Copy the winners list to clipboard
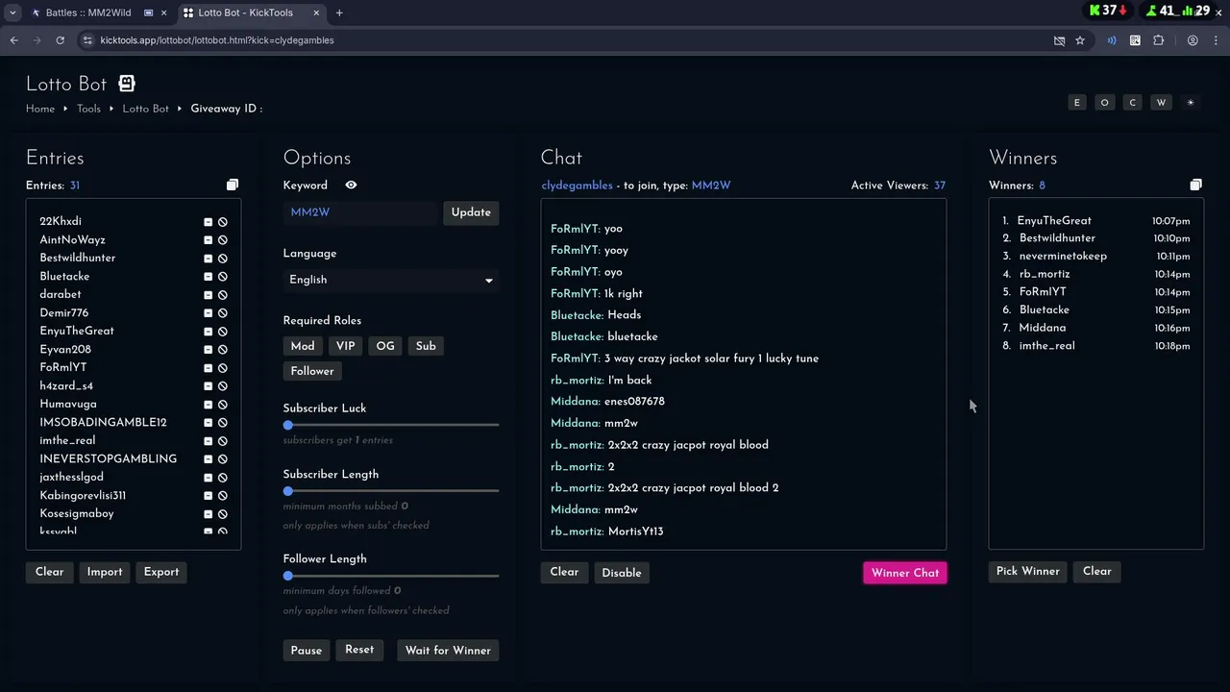This screenshot has height=692, width=1230. (1195, 185)
